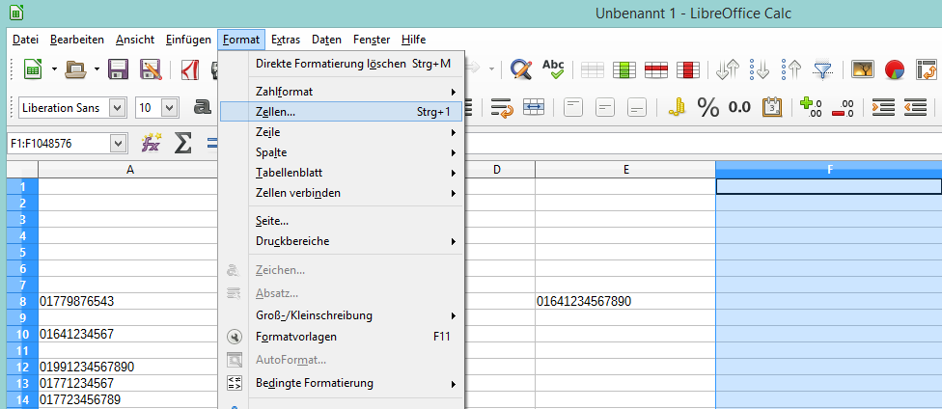
Task: Add decimal place with green plus
Action: click(811, 108)
